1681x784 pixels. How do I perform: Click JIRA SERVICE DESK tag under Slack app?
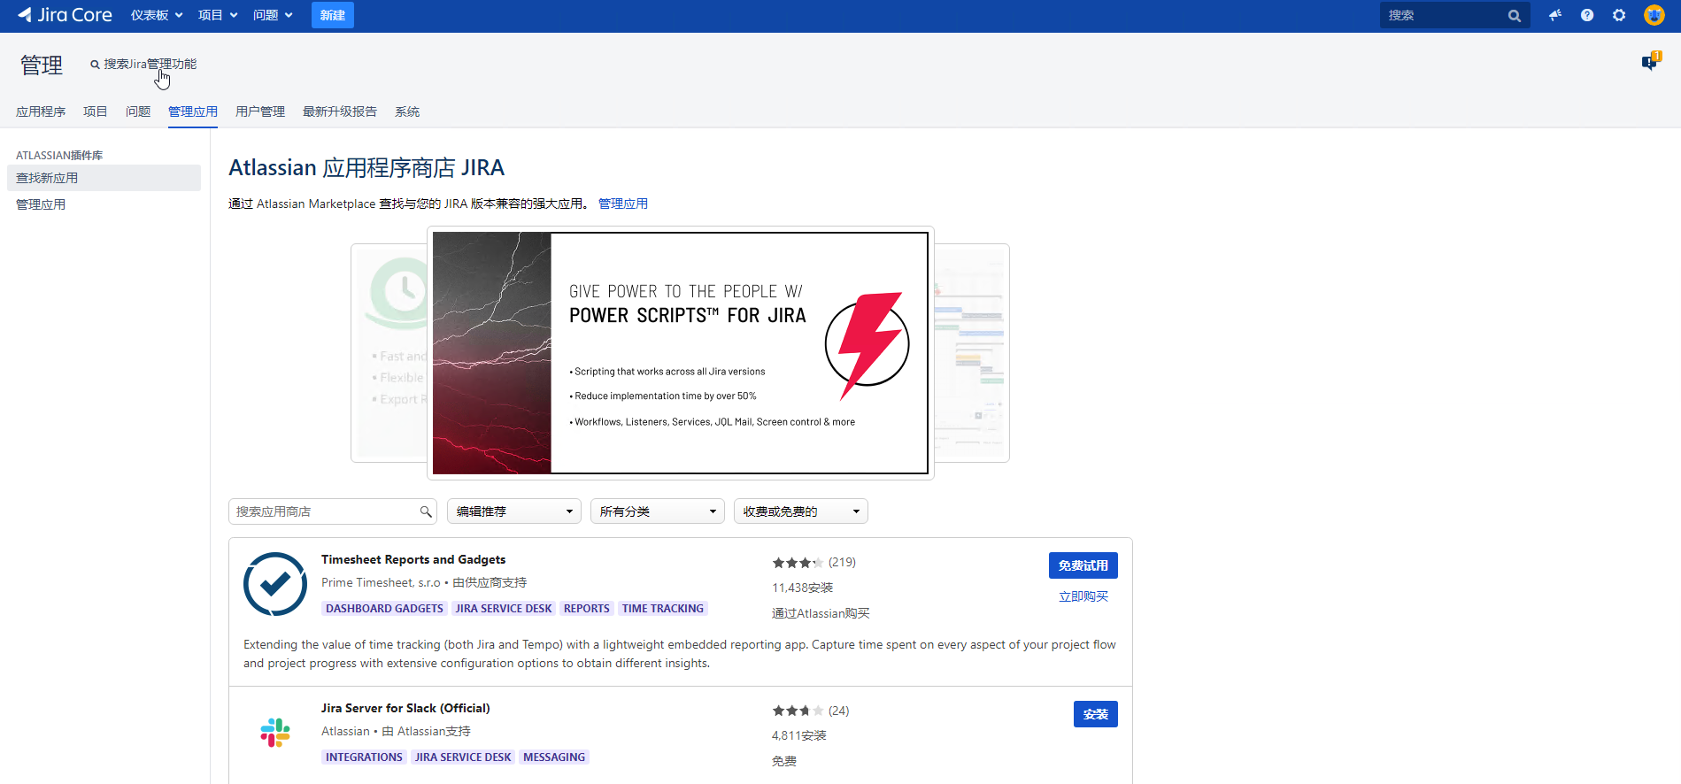(x=463, y=757)
